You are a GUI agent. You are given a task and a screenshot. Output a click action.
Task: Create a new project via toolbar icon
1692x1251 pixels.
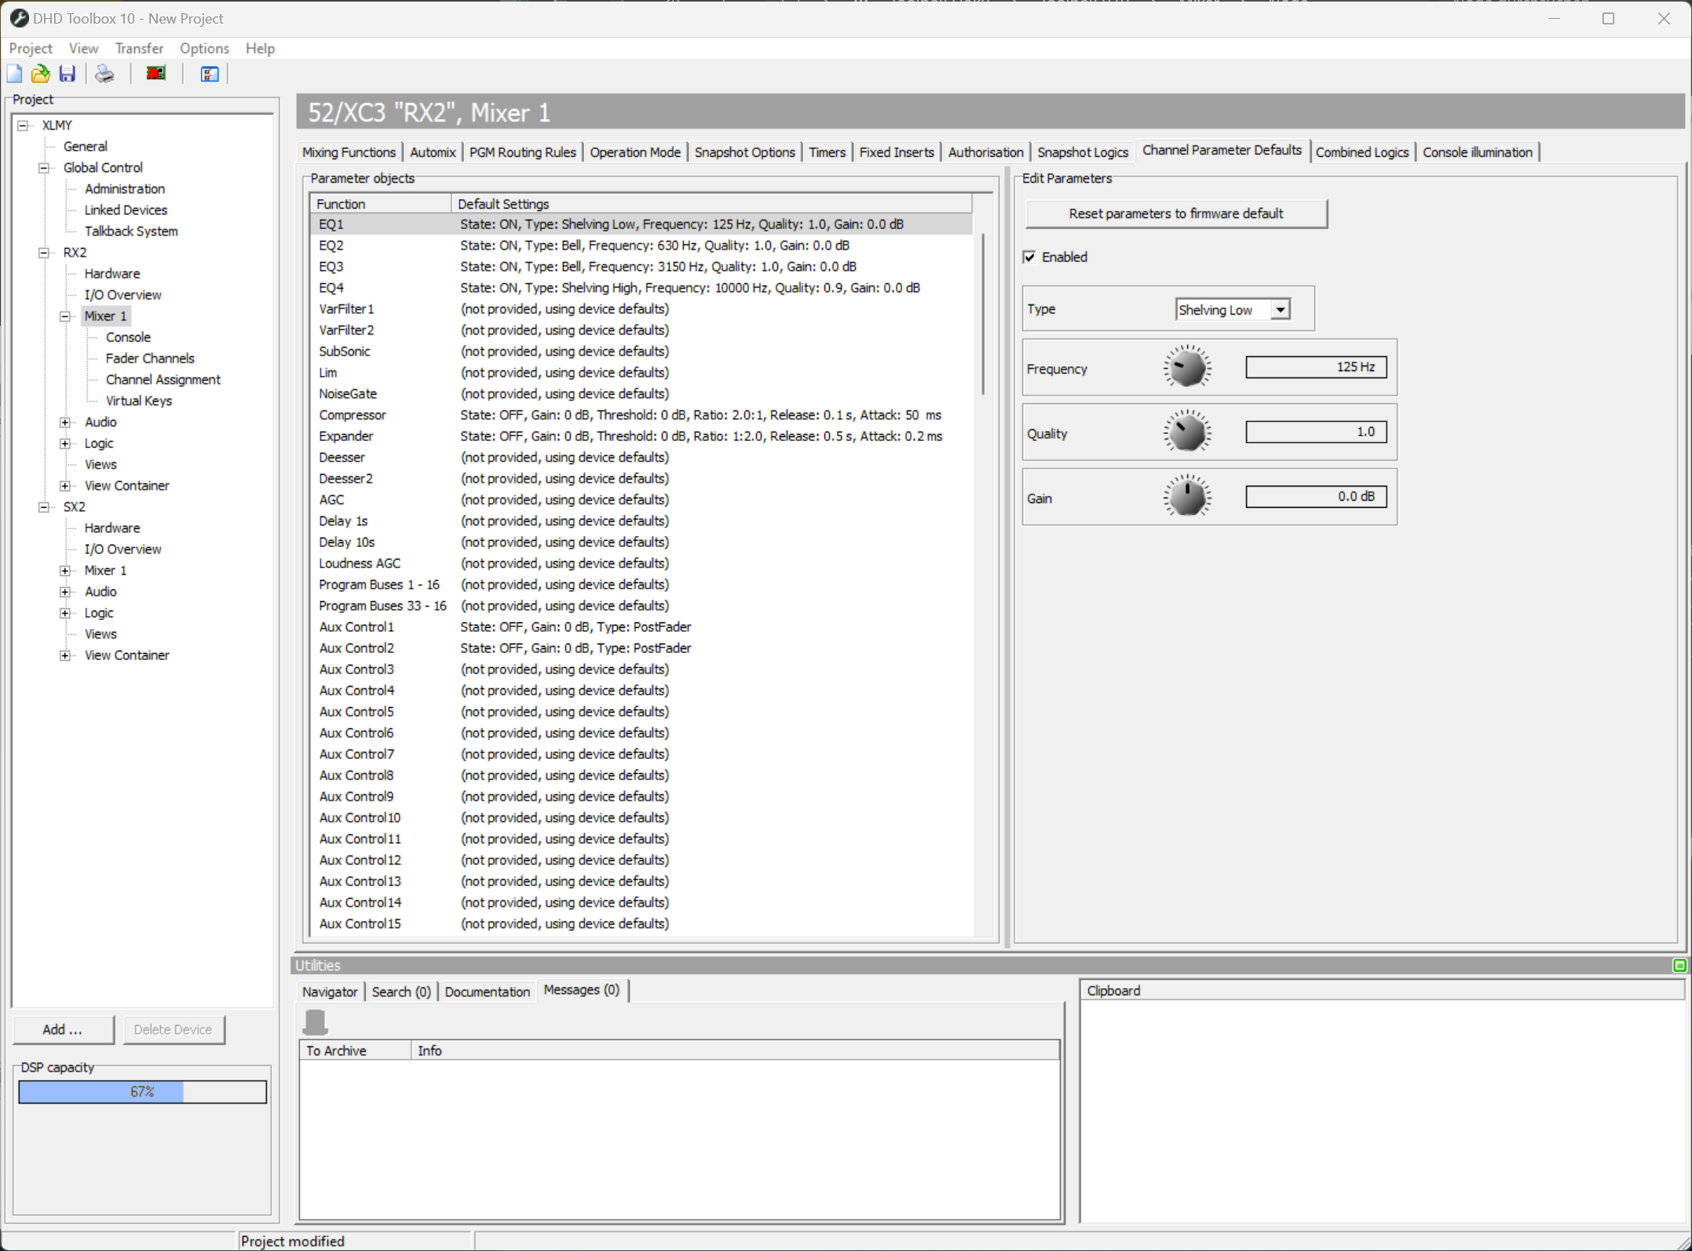[x=14, y=73]
